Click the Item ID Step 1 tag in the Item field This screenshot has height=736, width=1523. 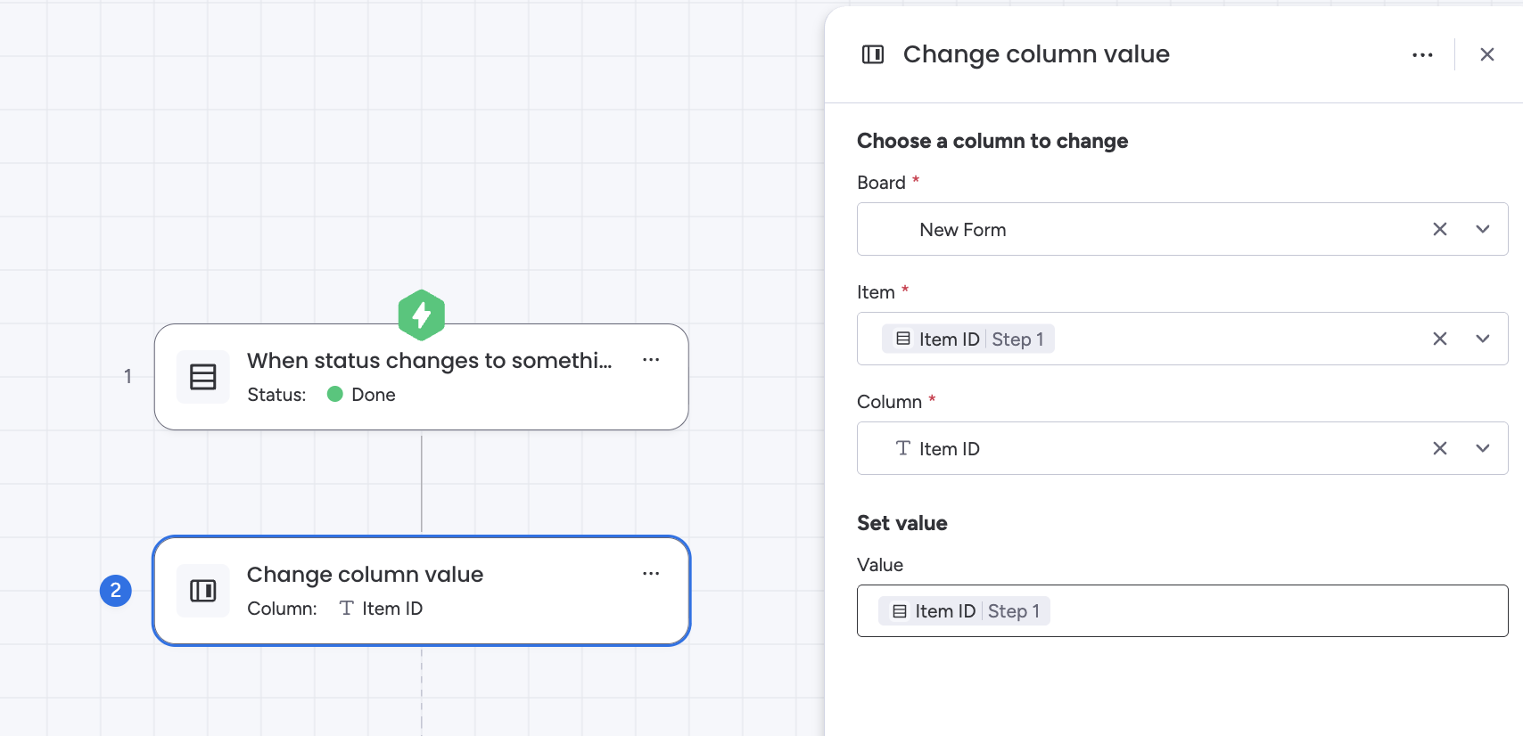point(968,339)
